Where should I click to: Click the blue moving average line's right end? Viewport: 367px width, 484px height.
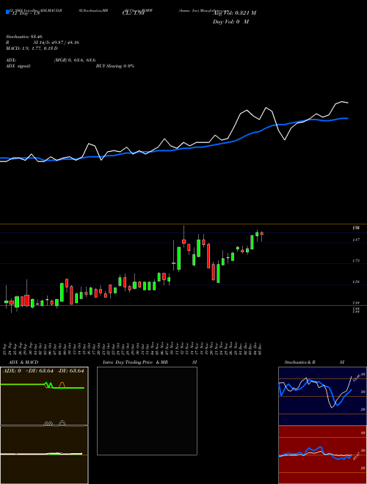(x=346, y=118)
